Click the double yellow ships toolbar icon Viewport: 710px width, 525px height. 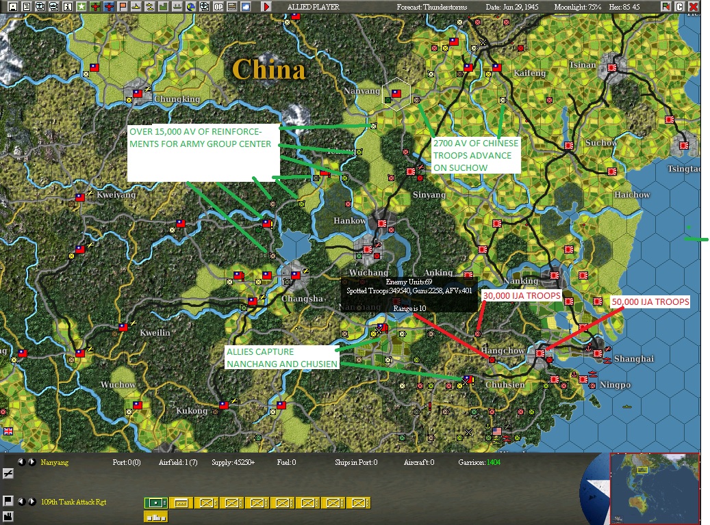click(x=149, y=6)
